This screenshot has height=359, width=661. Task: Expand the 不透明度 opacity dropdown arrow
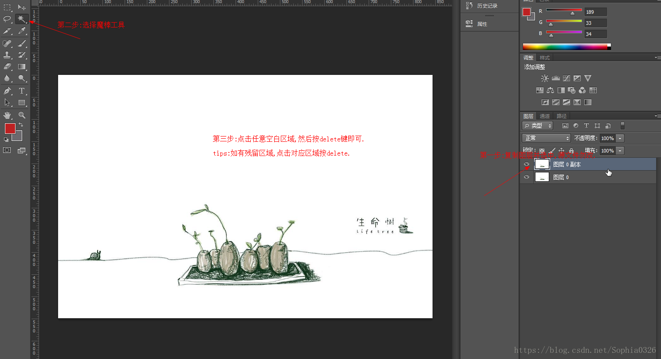coord(620,138)
